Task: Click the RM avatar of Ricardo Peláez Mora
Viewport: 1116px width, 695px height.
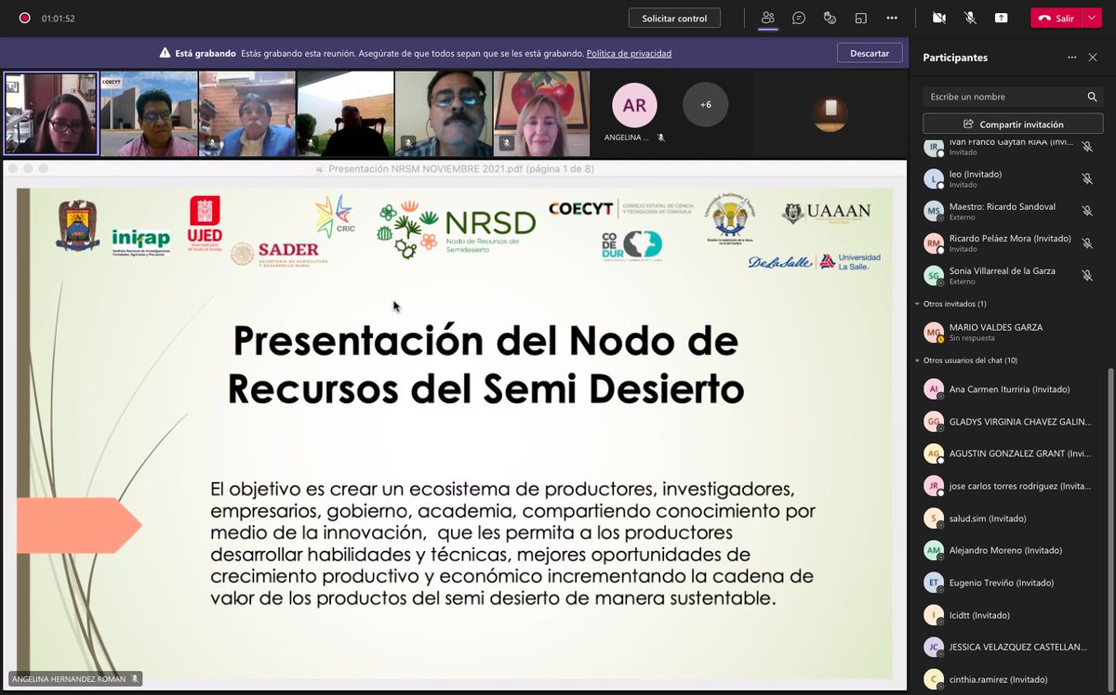Action: pyautogui.click(x=934, y=243)
